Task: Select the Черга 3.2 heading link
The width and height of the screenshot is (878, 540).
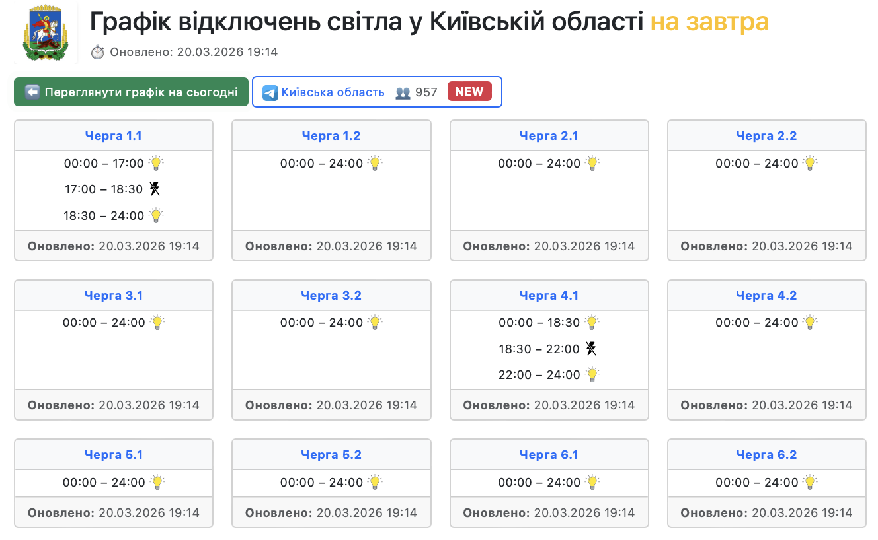Action: tap(331, 296)
